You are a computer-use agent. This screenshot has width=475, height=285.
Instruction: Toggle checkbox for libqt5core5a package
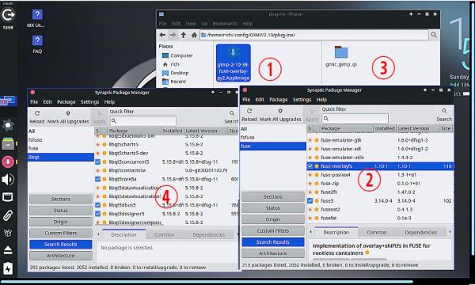[98, 179]
